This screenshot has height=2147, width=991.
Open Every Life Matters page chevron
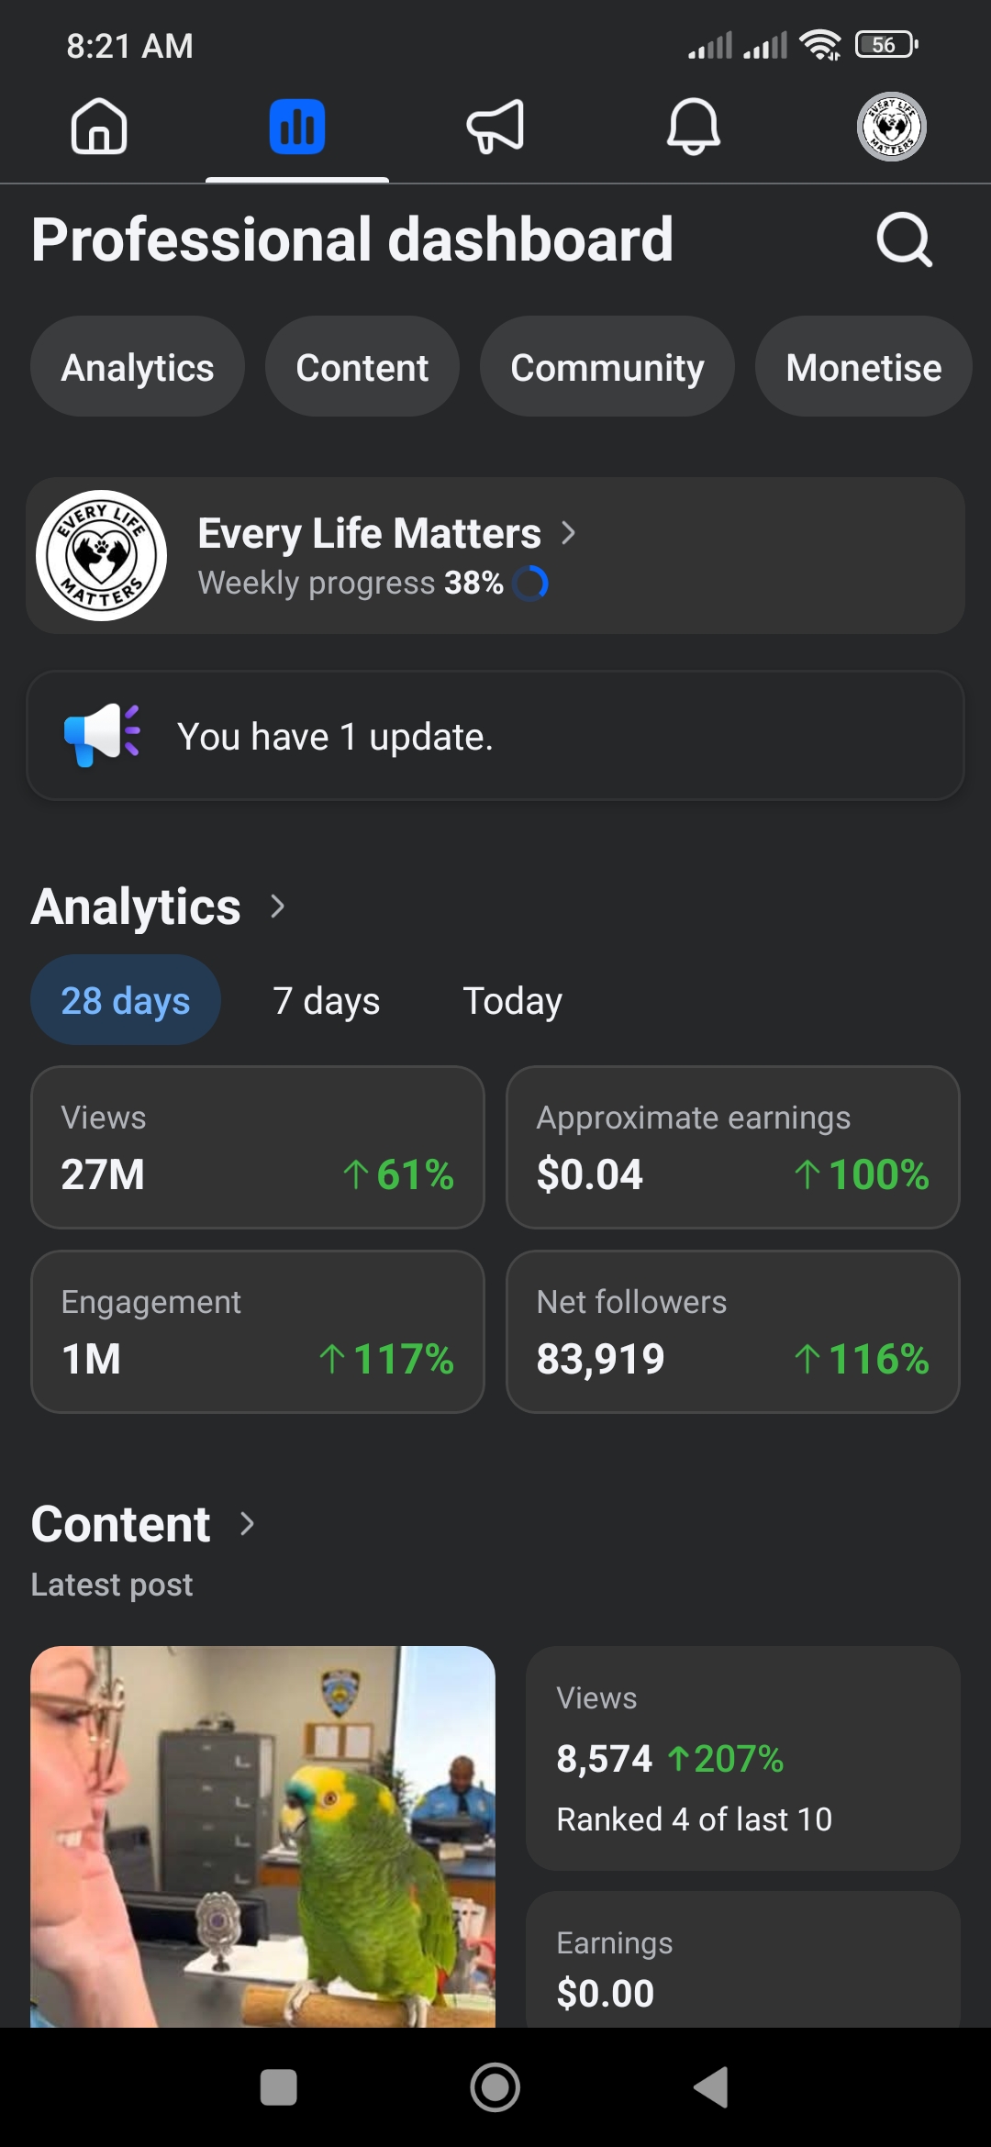pyautogui.click(x=569, y=533)
